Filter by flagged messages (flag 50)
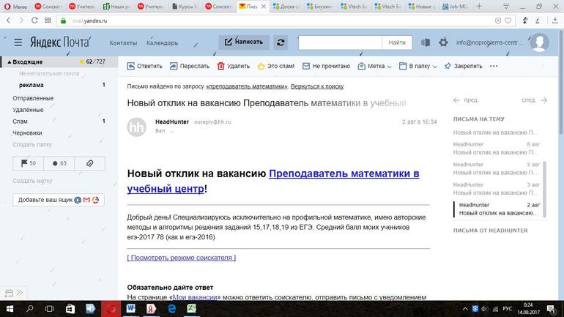The image size is (564, 317). pos(28,163)
